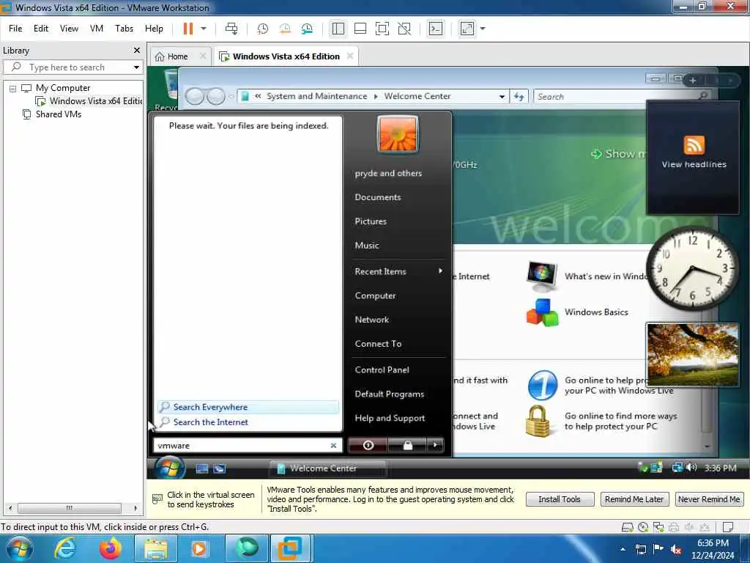
Task: Click Search Everywhere in Start menu
Action: 248,407
